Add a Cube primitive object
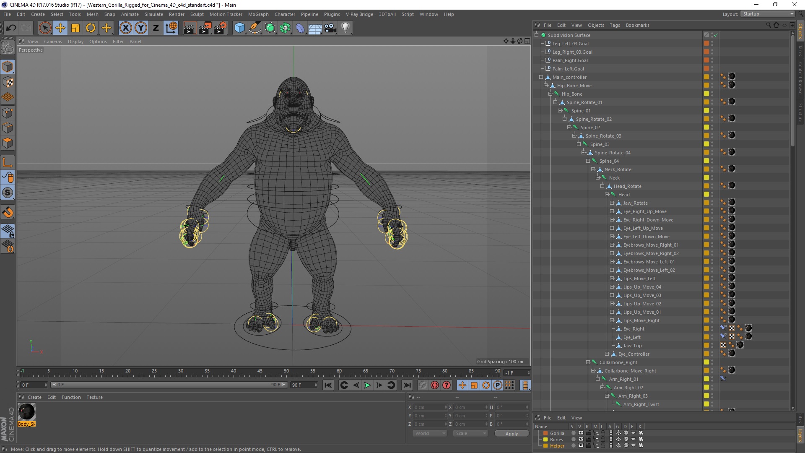The height and width of the screenshot is (453, 805). (239, 28)
